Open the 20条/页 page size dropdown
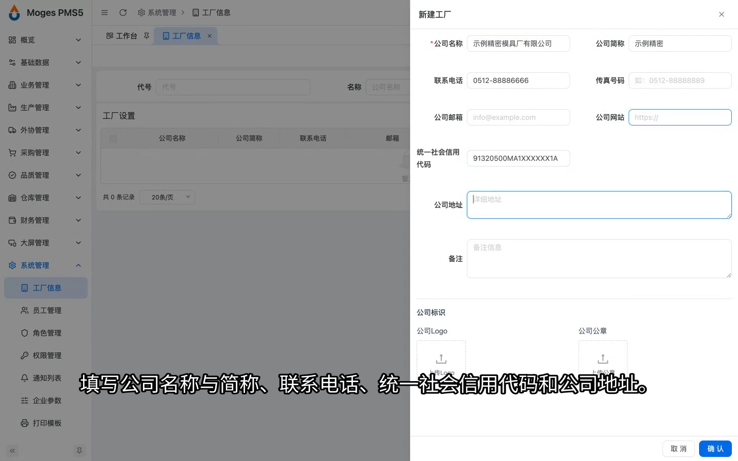Viewport: 738px width, 461px height. pyautogui.click(x=167, y=197)
